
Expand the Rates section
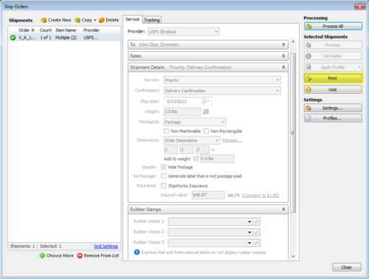283,56
